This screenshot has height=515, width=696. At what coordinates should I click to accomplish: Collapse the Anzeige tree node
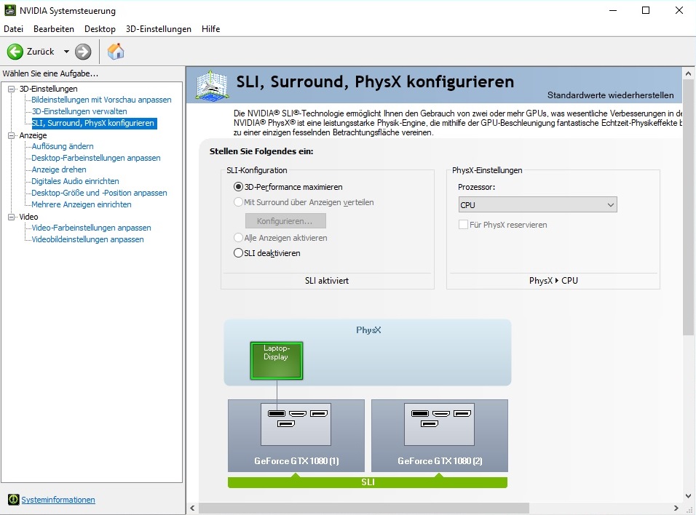12,135
